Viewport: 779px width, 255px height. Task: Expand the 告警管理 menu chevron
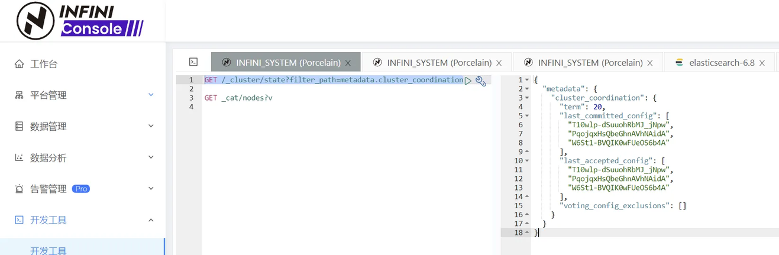point(151,189)
